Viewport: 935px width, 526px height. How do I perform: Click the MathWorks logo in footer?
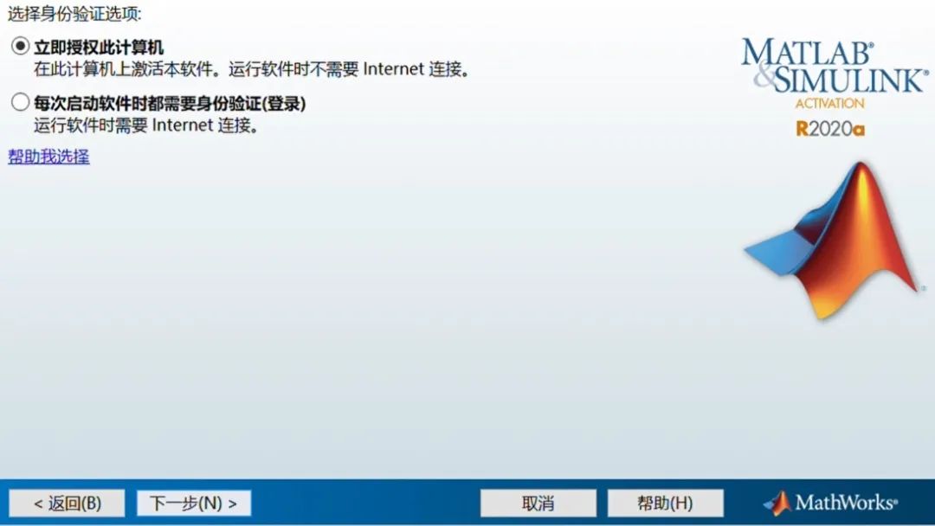830,503
